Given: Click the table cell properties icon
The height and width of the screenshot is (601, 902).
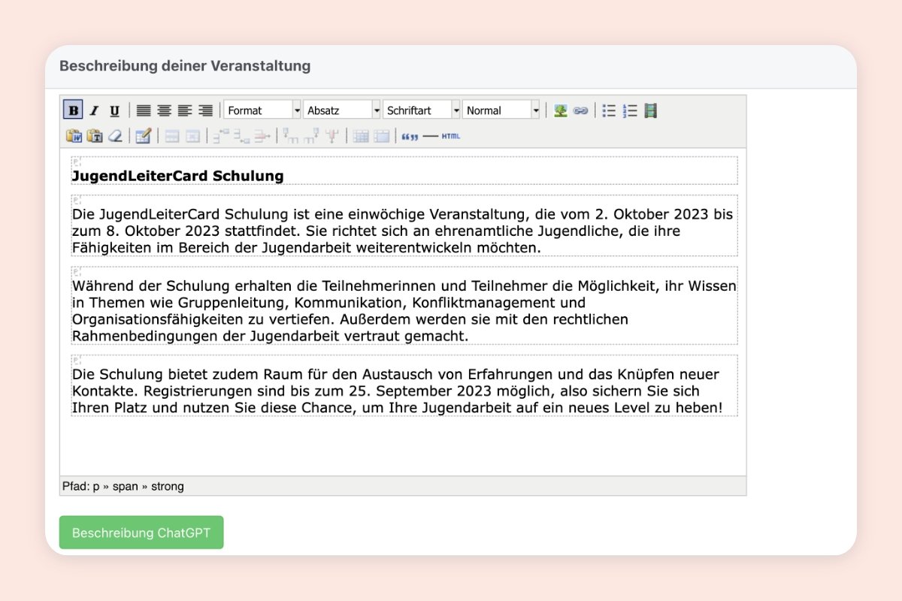Looking at the screenshot, I should coord(192,136).
